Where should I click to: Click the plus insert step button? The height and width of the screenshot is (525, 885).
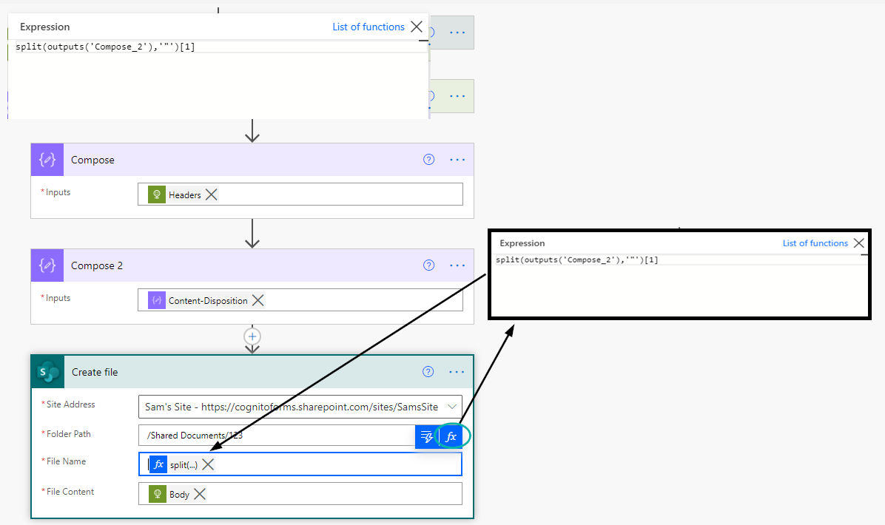(x=252, y=336)
